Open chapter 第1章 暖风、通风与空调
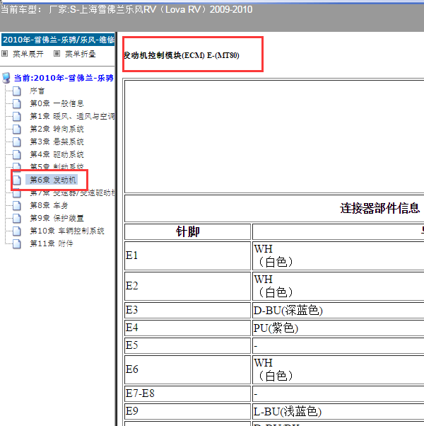 click(x=72, y=116)
